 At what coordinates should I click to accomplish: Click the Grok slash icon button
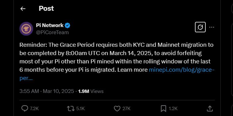coord(200,27)
